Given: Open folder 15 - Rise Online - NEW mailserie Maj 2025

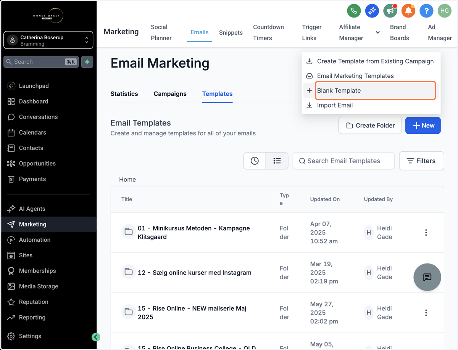Looking at the screenshot, I should [x=192, y=313].
